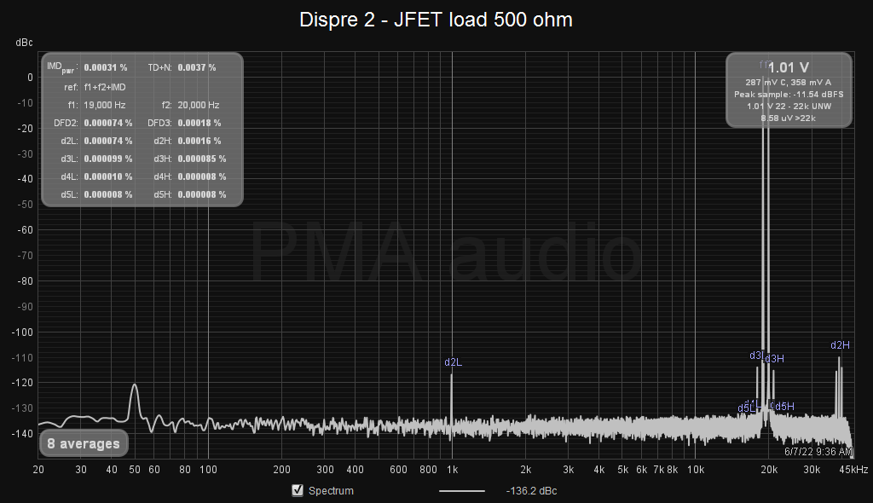Click the IMD pwr value 0.00031 %
Screen dimensions: 873x503
106,67
